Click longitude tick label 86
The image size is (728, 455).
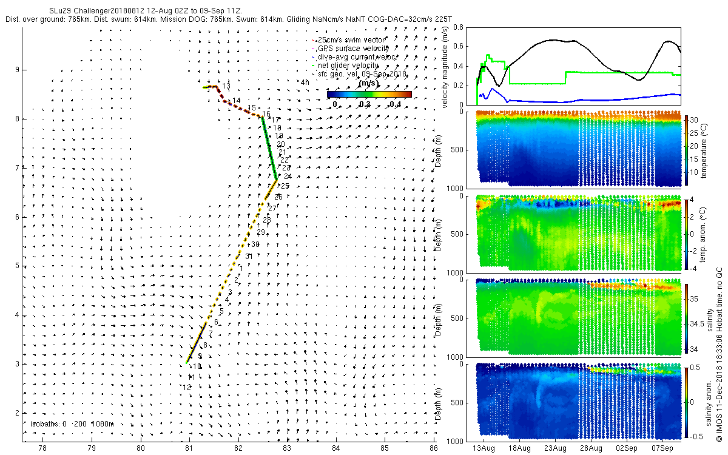(x=434, y=448)
